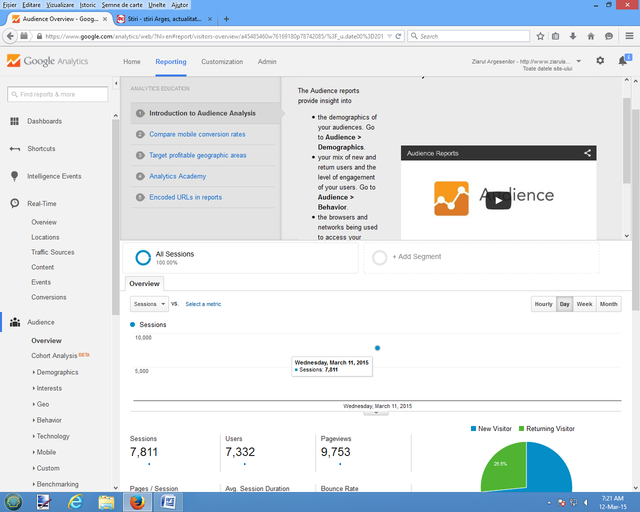Open the downloads arrow icon

coord(573,36)
